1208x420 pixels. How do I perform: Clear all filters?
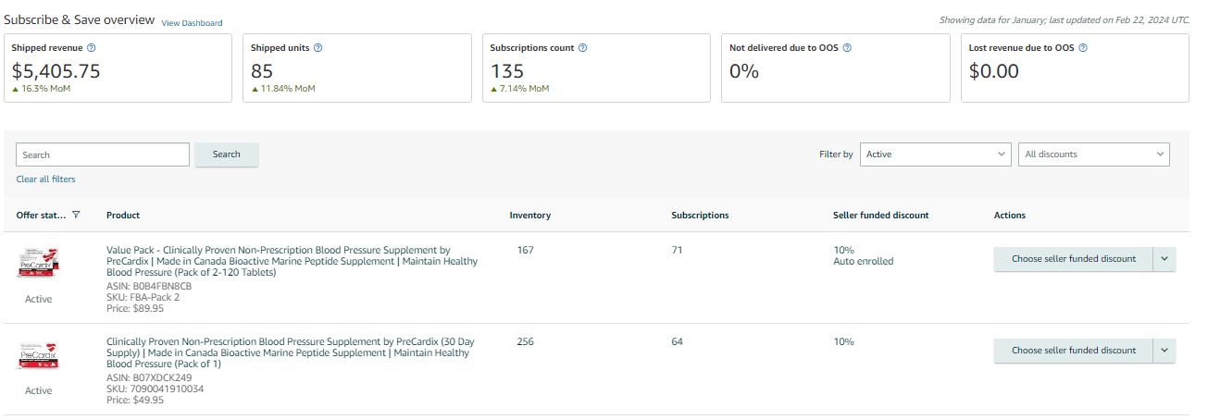[45, 179]
